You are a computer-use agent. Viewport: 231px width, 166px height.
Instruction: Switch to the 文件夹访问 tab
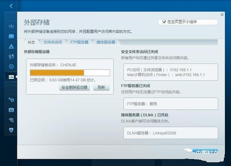tap(53, 42)
